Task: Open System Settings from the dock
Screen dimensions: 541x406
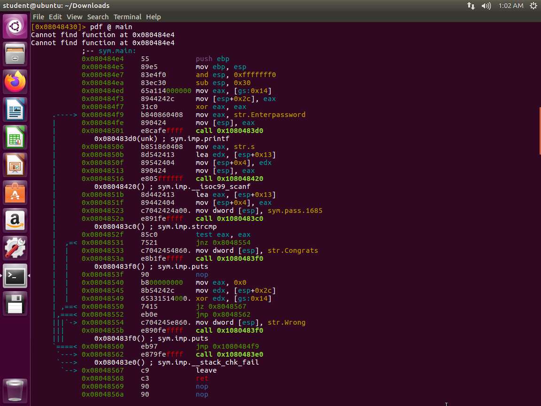Action: [x=15, y=248]
